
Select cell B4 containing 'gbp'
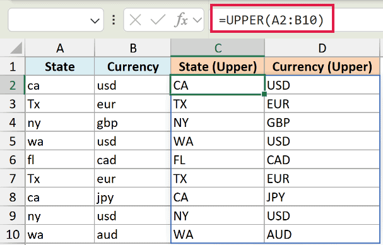click(x=133, y=122)
